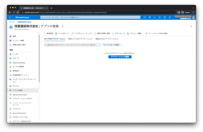Open Cloud Shell from the top bar
This screenshot has width=203, height=132.
pos(145,17)
